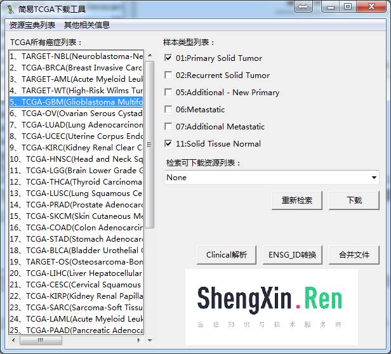Select 1、TARGET-NBL in cancer list

[76, 56]
